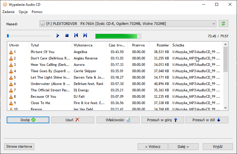Select the title Hear You Calling (Dark...

(x=50, y=65)
